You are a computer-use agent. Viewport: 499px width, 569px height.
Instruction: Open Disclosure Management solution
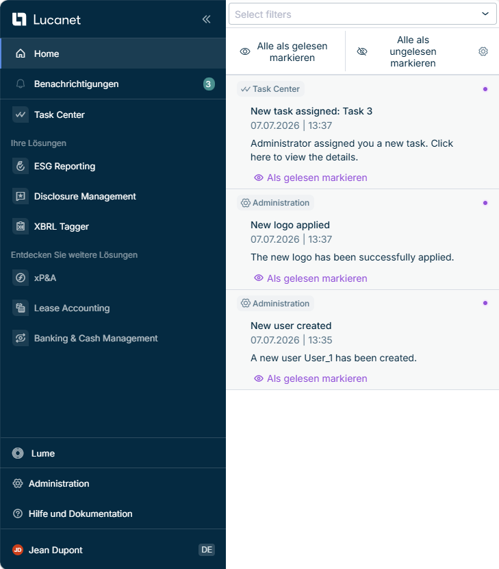coord(113,196)
